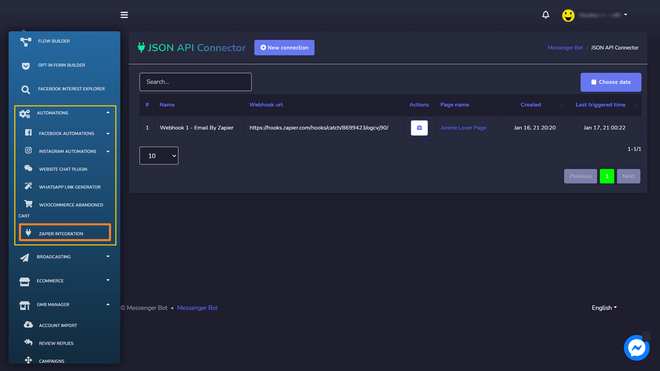Image resolution: width=660 pixels, height=371 pixels.
Task: Click the Anime Lover Page link
Action: click(463, 127)
